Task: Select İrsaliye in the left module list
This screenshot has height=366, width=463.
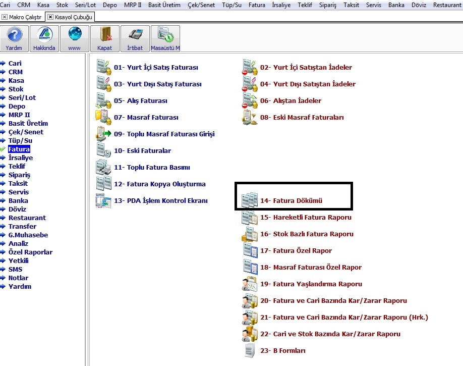Action: (21, 158)
